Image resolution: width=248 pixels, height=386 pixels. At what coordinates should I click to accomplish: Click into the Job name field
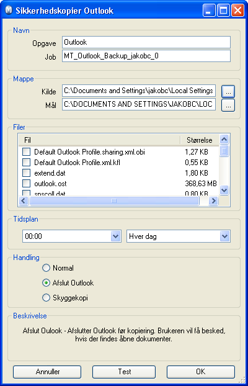pyautogui.click(x=146, y=56)
